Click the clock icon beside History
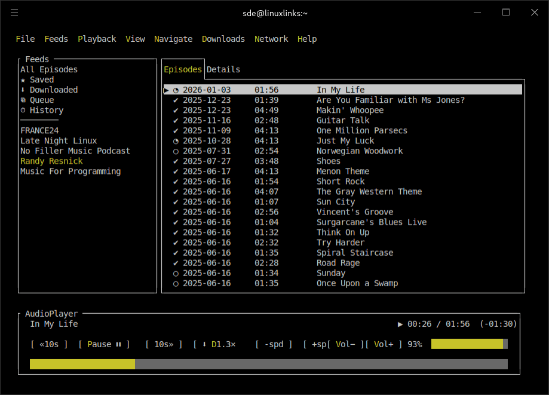This screenshot has height=395, width=549. (23, 110)
